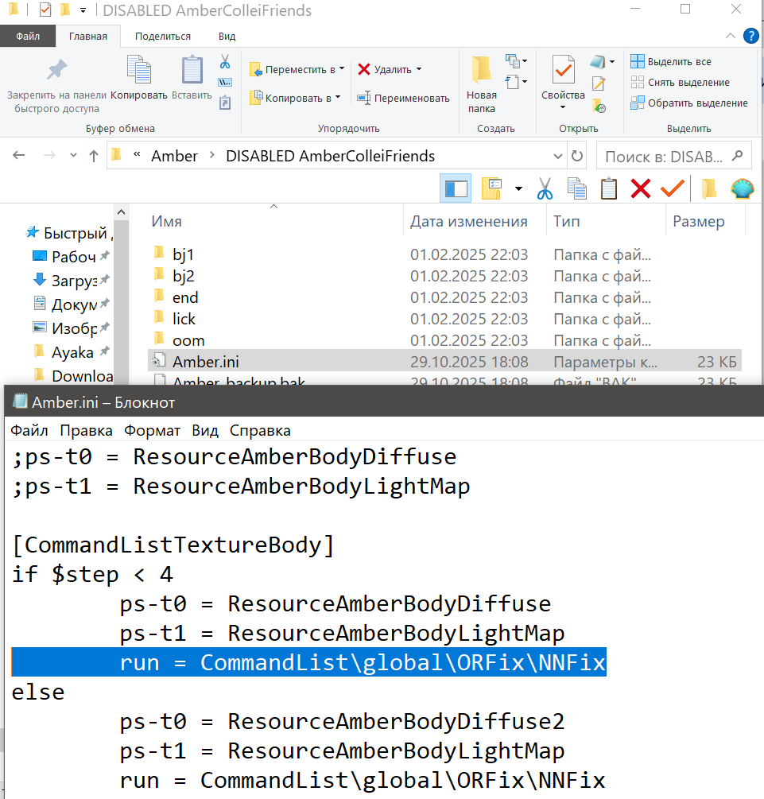Sort by the Дата изменения column
Screen dimensions: 764x799
pos(468,221)
